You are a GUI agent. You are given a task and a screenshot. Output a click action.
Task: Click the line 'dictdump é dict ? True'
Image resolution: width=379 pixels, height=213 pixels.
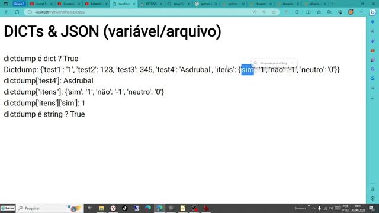pos(41,59)
